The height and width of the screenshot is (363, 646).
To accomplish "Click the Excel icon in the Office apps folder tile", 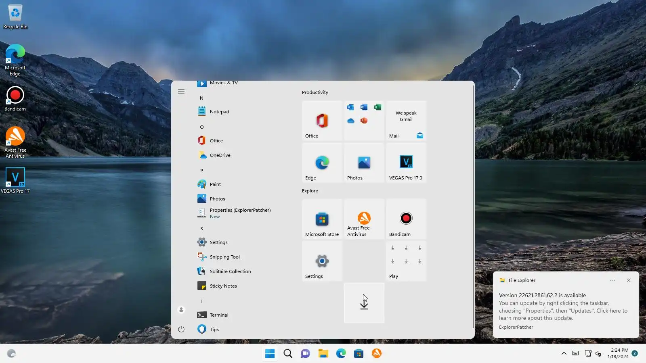I will point(378,107).
